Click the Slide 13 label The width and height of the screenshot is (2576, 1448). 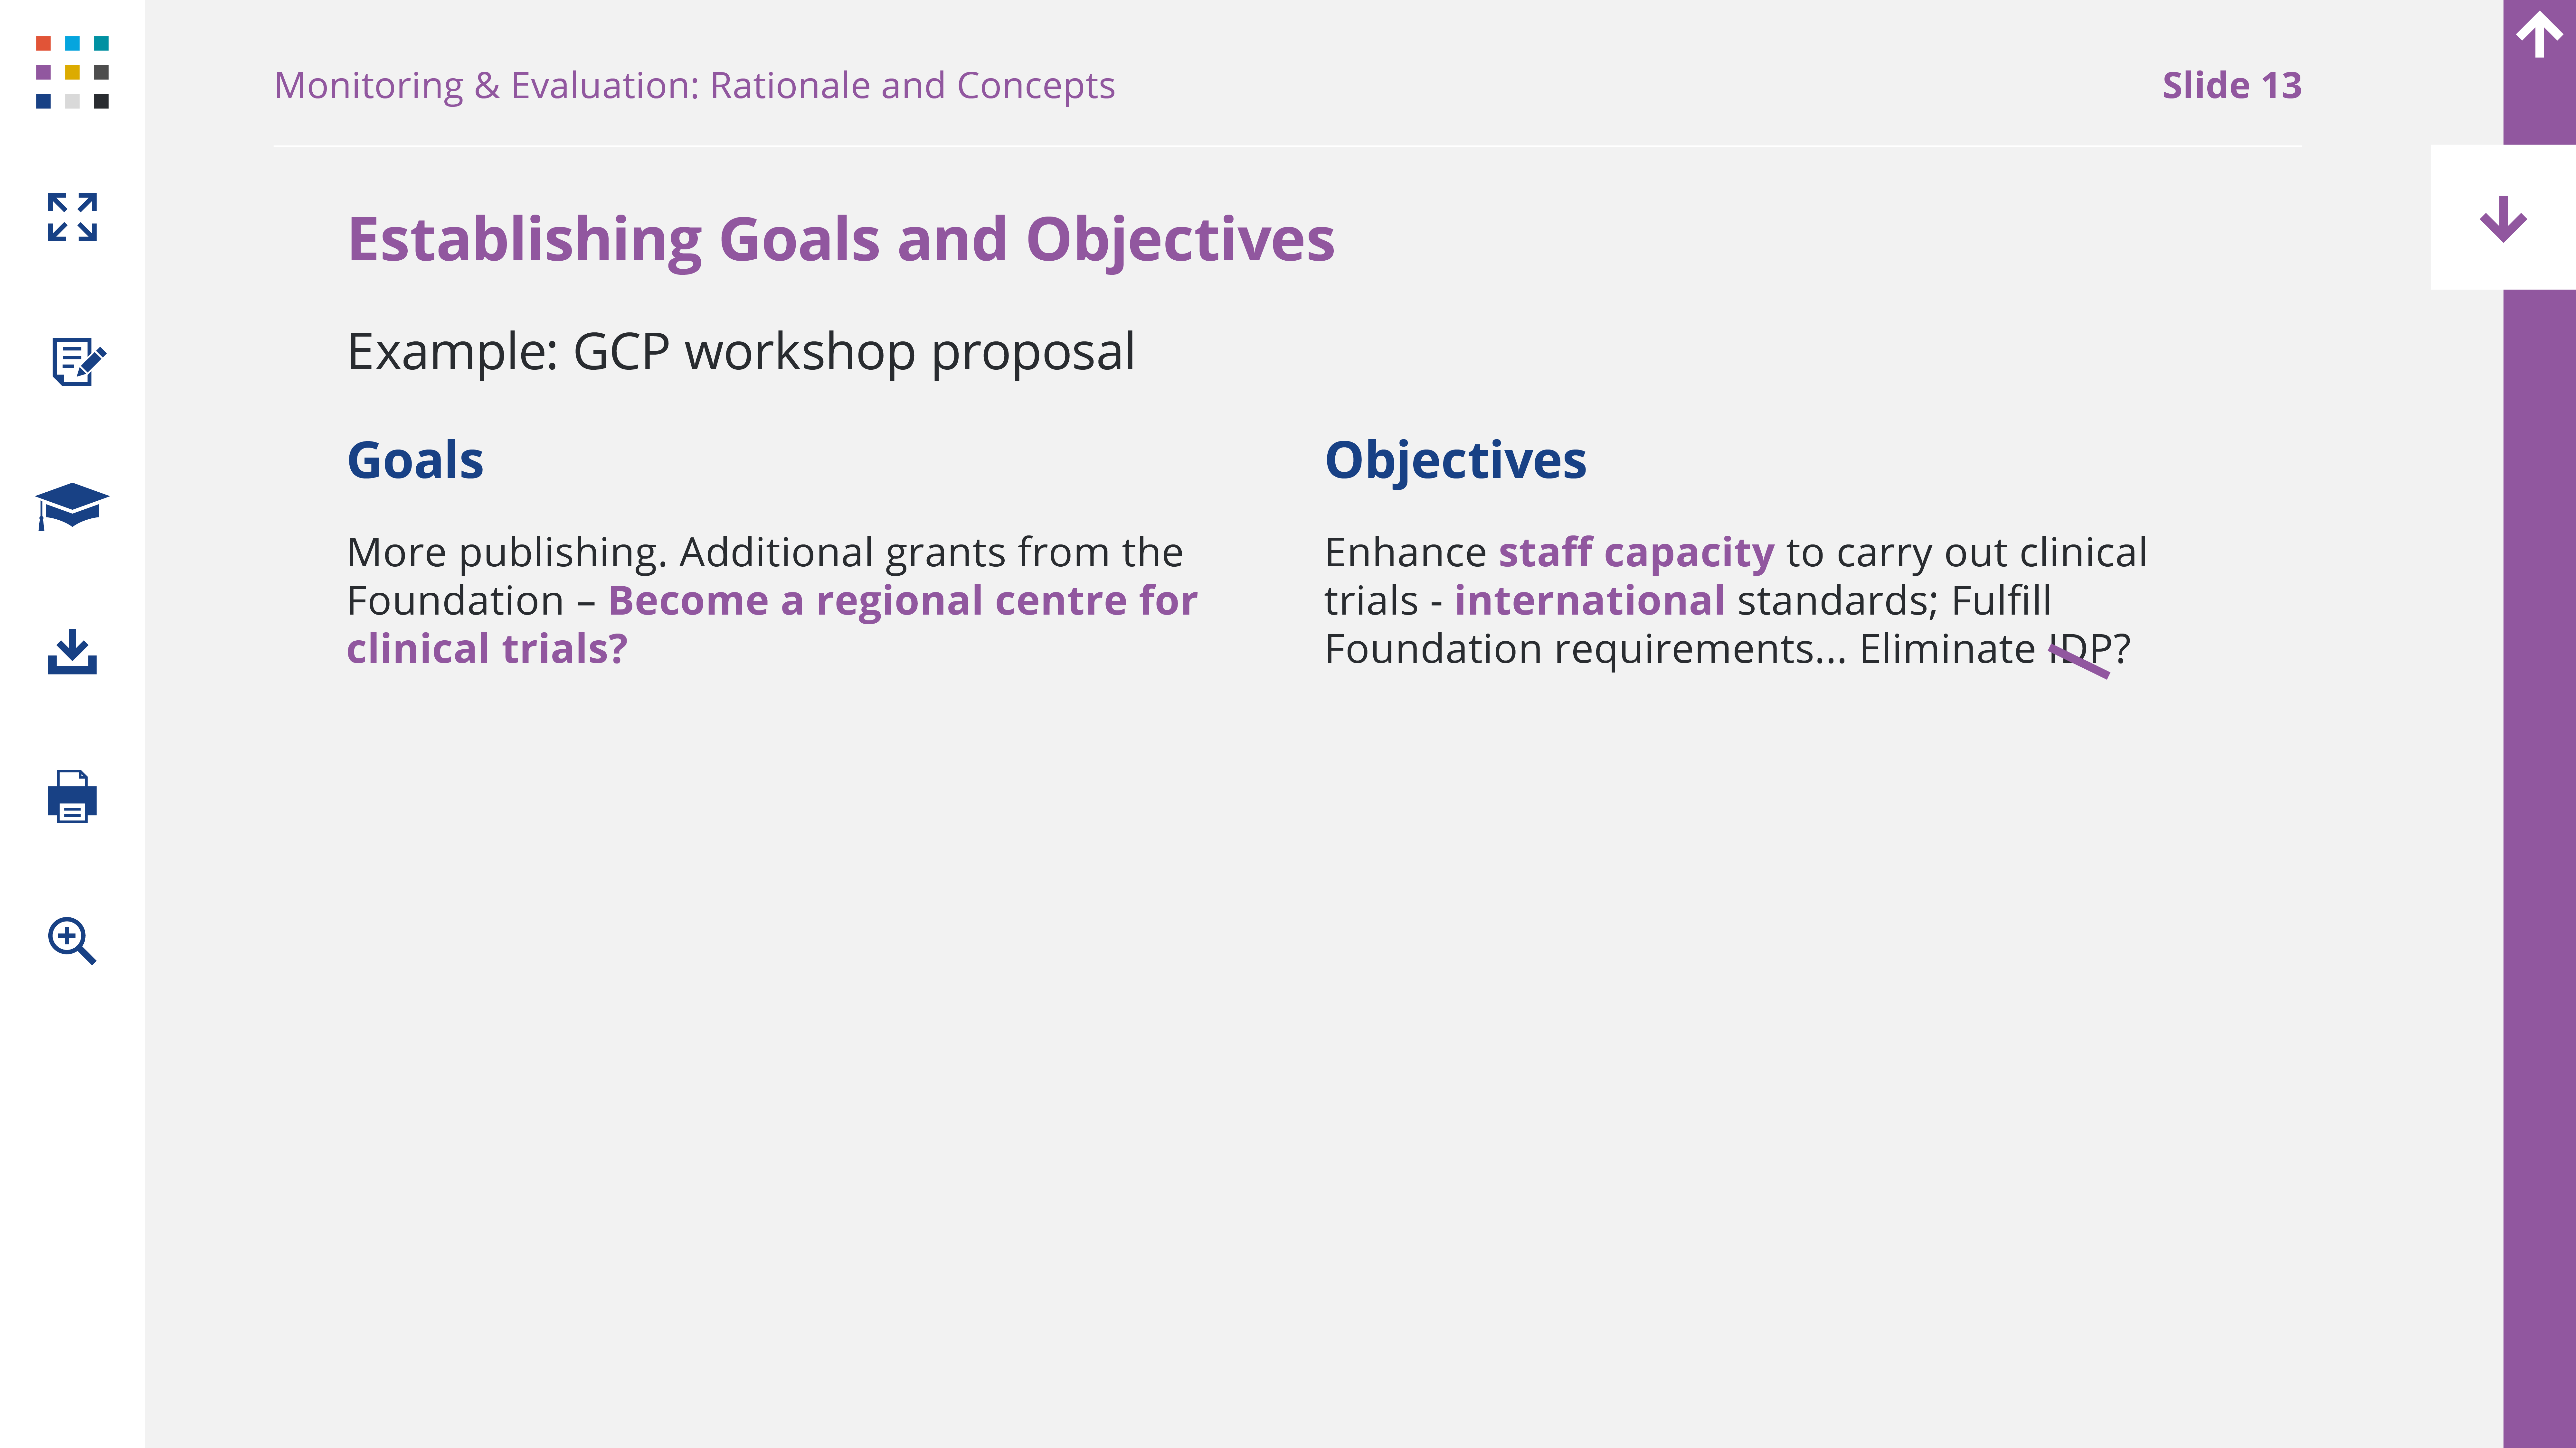[2231, 86]
